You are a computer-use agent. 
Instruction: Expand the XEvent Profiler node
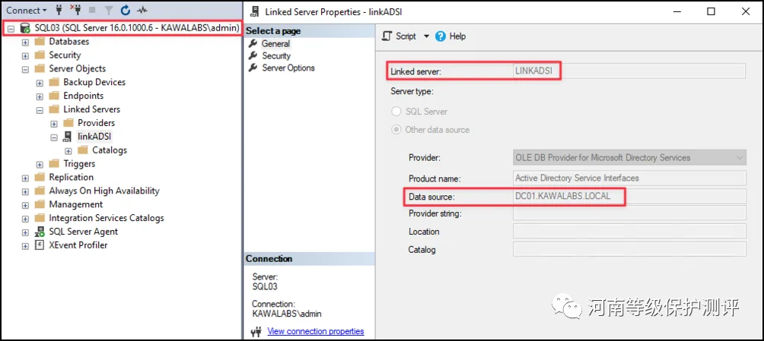pyautogui.click(x=25, y=246)
